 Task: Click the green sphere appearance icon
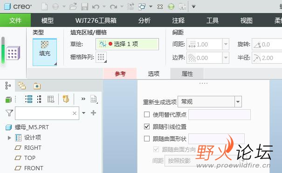[x=171, y=7]
